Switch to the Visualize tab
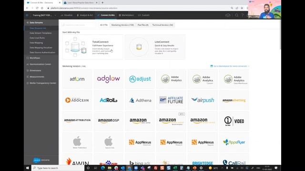The height and width of the screenshot is (171, 305). coord(67,15)
